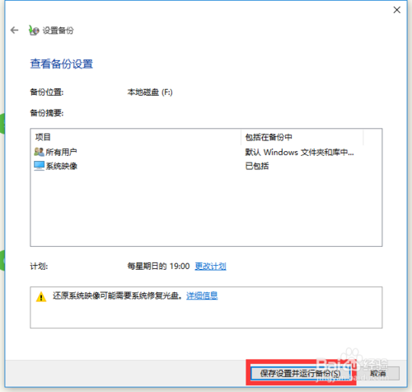The width and height of the screenshot is (412, 392).
Task: Click the 备份摘要: label
Action: 47,113
